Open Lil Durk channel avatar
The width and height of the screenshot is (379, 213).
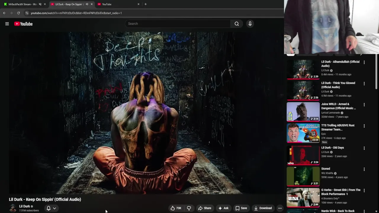pyautogui.click(x=13, y=208)
